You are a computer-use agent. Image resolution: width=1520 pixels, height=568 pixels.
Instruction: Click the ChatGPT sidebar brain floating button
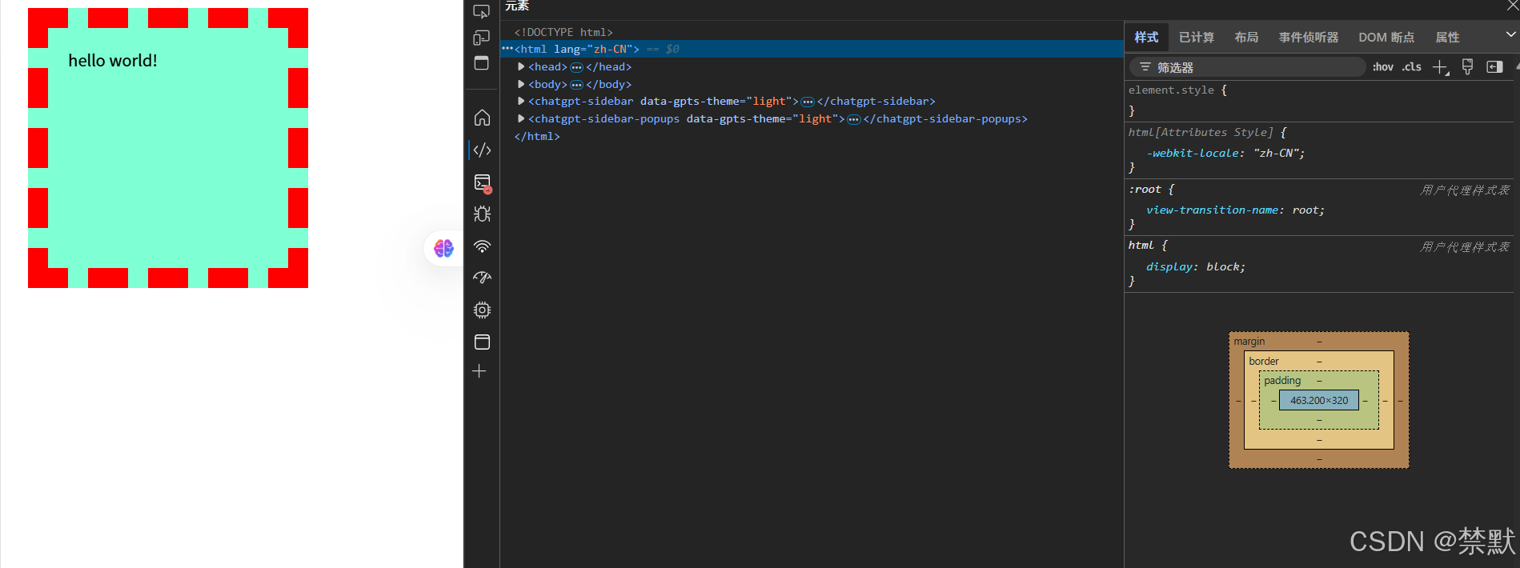[443, 249]
